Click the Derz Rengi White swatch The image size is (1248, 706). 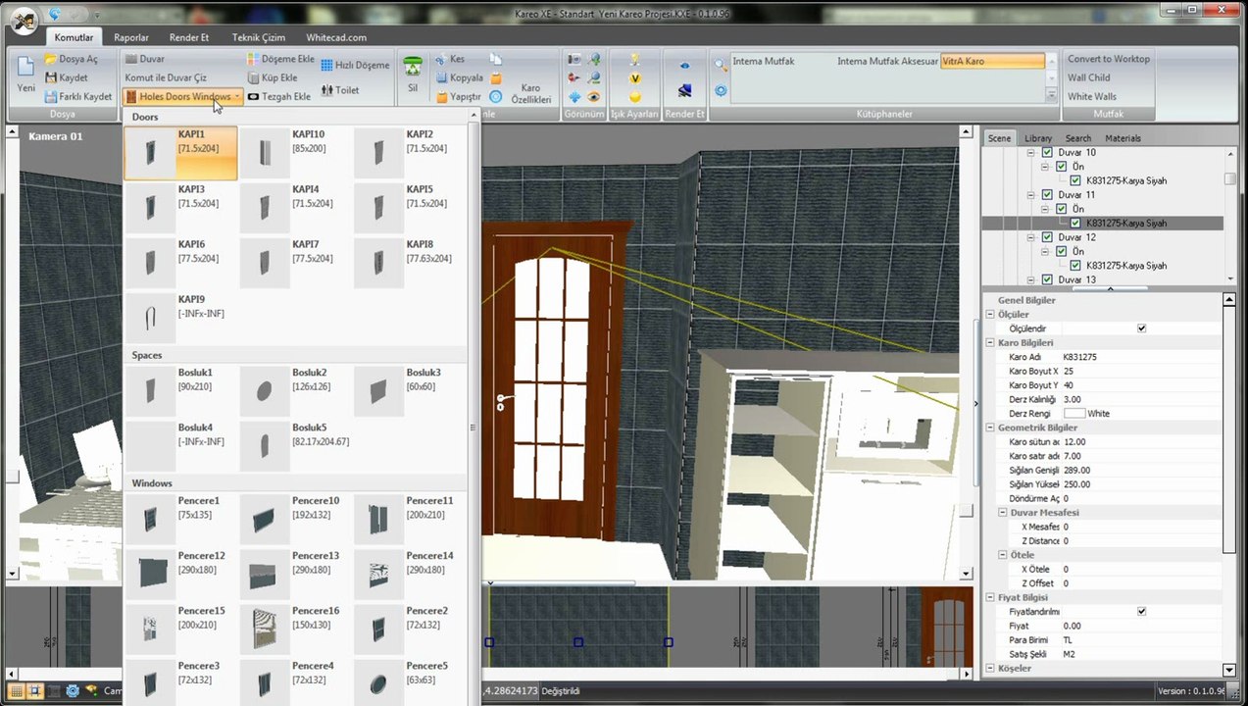[1074, 414]
